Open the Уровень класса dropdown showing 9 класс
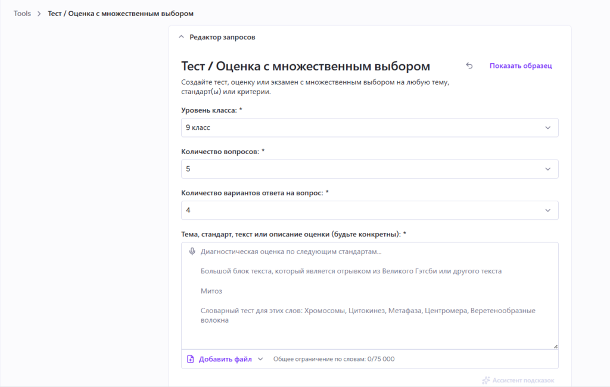The width and height of the screenshot is (610, 387). coord(369,127)
